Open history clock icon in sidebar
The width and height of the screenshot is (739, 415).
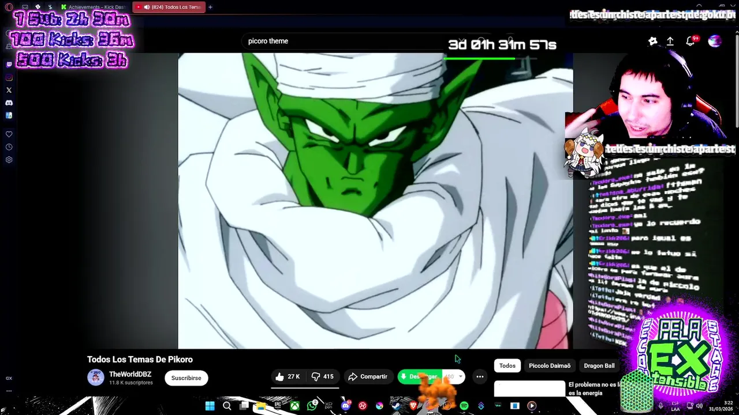(x=9, y=147)
